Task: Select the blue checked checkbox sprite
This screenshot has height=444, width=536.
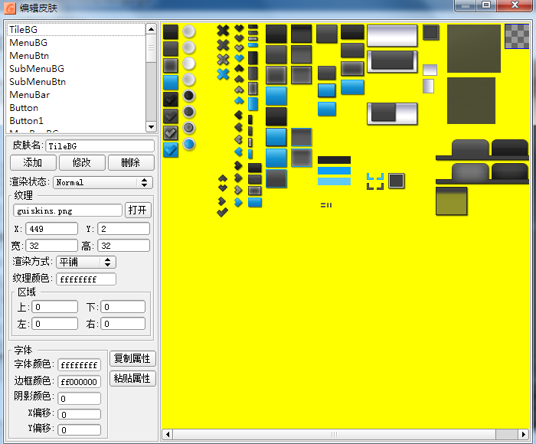Action: [x=170, y=150]
